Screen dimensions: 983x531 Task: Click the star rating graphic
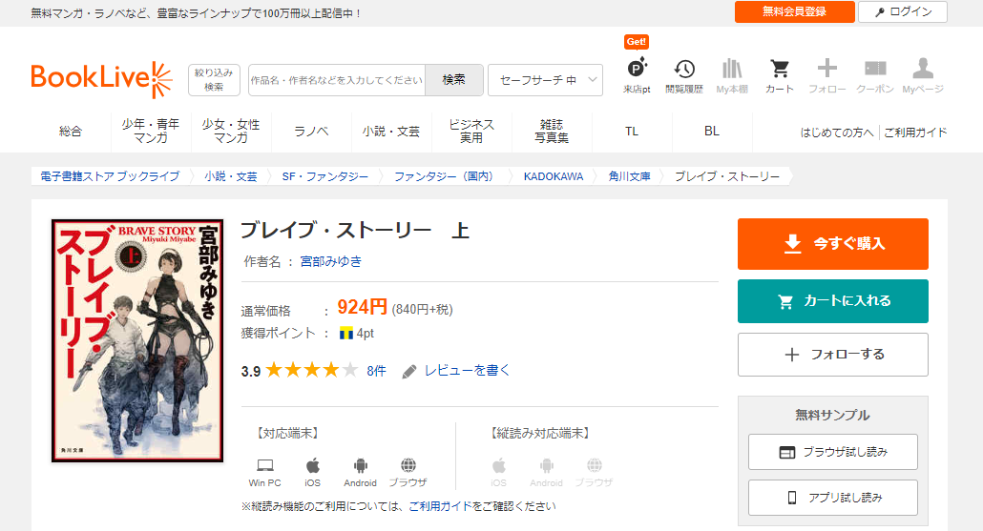[311, 370]
